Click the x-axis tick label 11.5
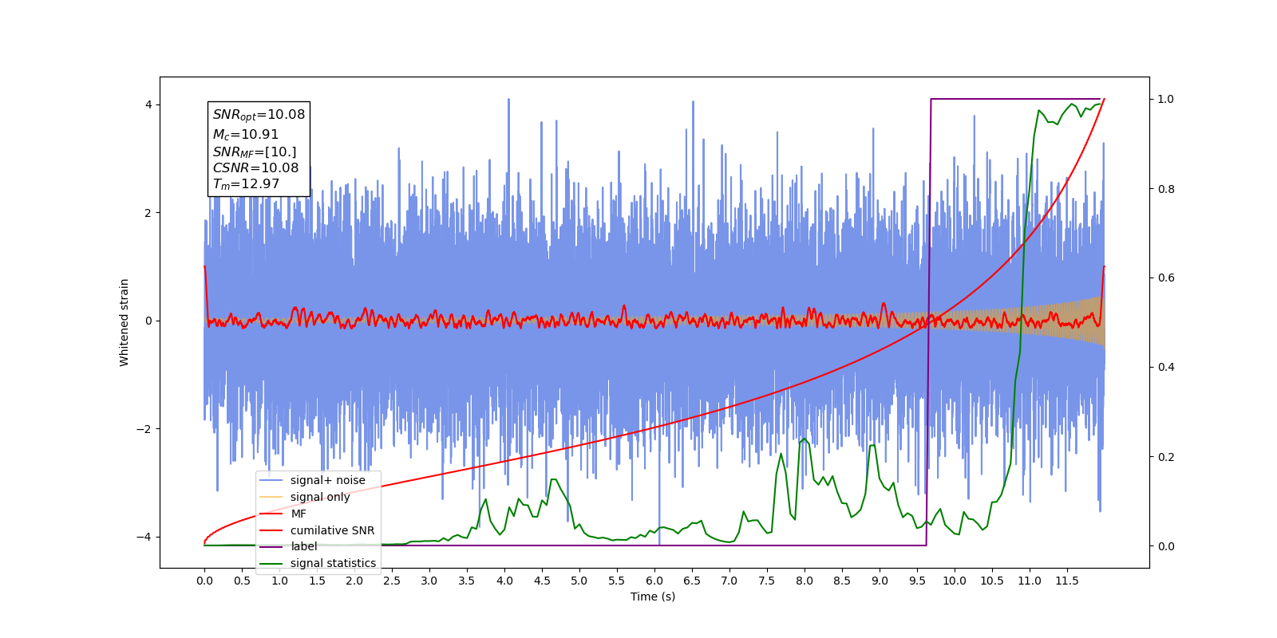1277x638 pixels. tap(1067, 581)
